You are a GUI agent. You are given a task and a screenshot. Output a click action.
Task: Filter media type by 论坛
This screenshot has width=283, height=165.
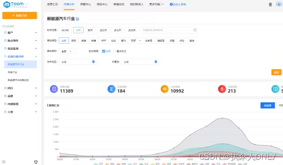[113, 41]
